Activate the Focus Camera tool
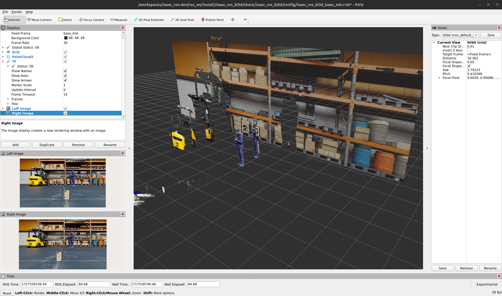This screenshot has height=296, width=502. (x=91, y=20)
